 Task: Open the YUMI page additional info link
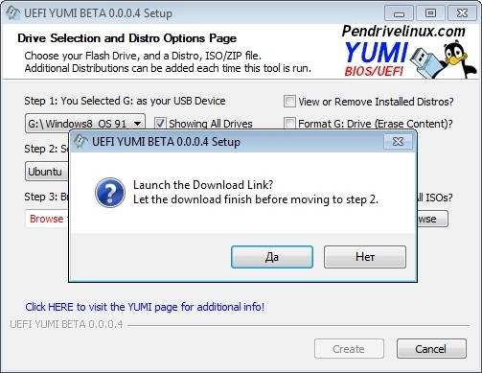145,307
